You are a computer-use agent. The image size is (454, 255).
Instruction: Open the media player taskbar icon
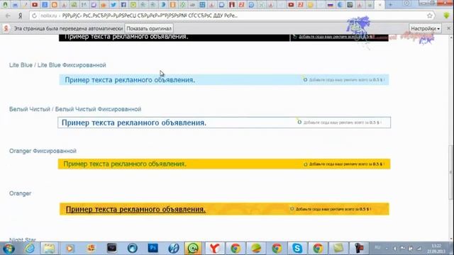tap(70, 249)
